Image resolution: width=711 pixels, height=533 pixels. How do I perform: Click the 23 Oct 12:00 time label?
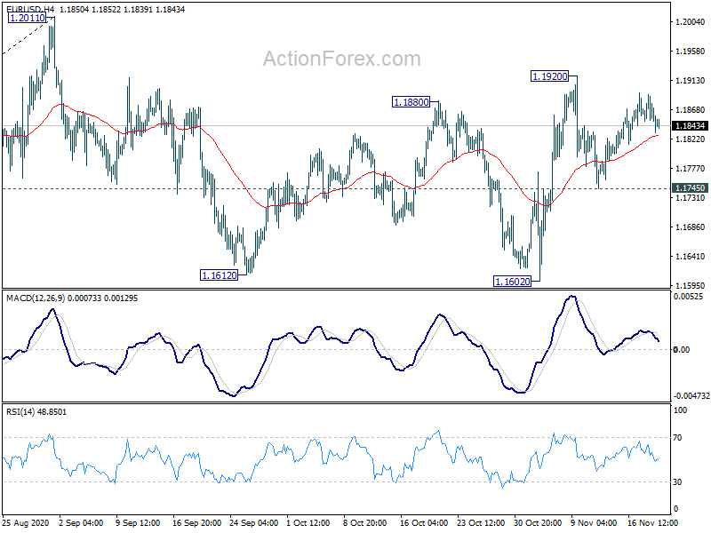pos(481,523)
